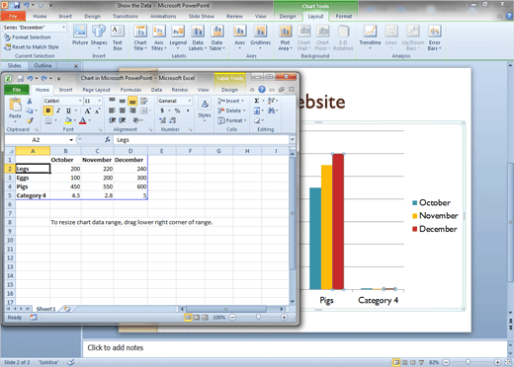Open the Calibri font name dropdown

80,101
